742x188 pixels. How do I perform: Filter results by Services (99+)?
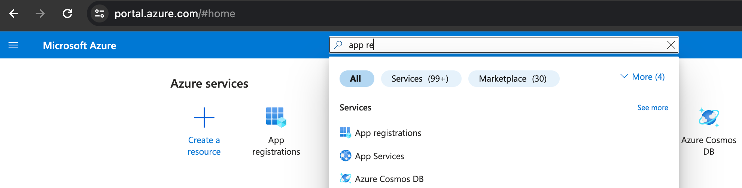tap(421, 79)
